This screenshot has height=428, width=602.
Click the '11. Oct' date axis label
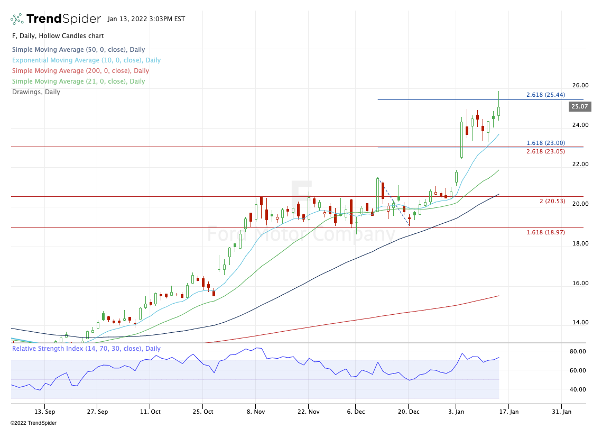(x=150, y=412)
